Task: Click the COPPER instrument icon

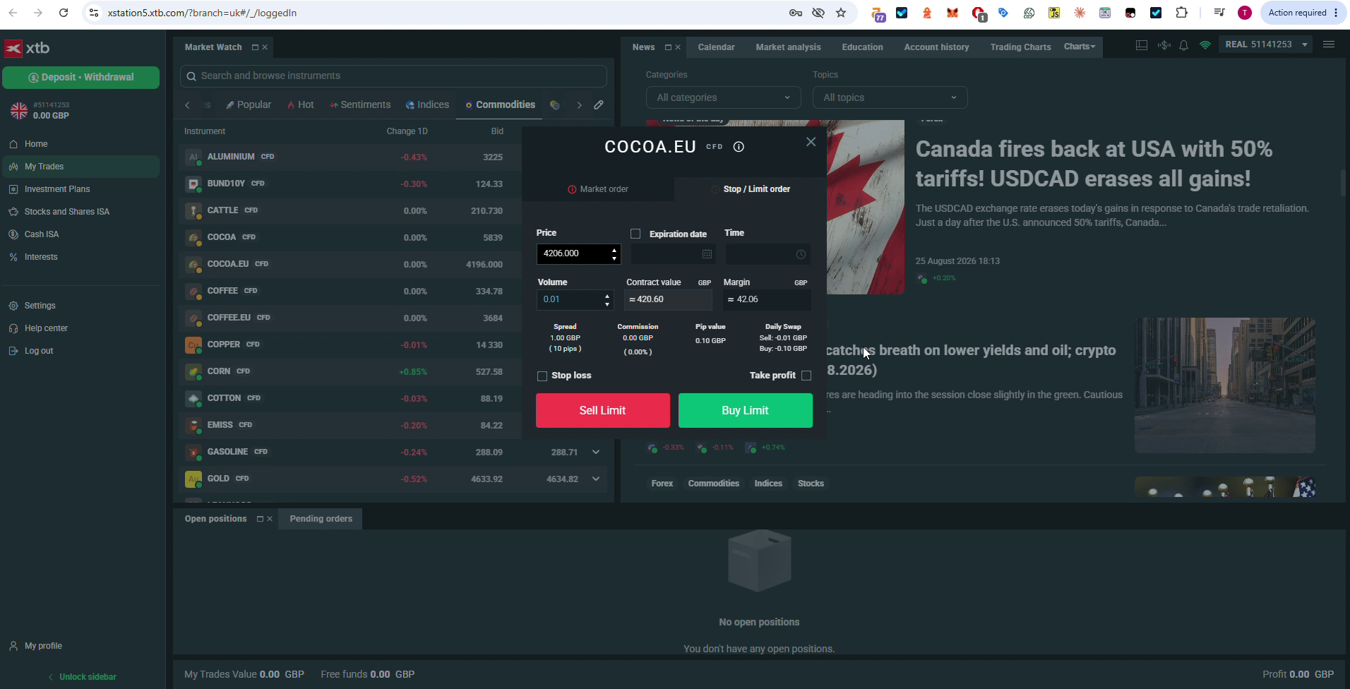Action: [193, 345]
